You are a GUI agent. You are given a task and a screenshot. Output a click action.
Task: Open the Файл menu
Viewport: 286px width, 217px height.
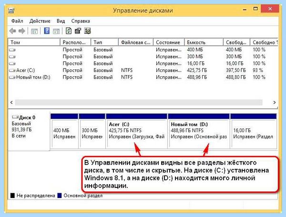17,21
